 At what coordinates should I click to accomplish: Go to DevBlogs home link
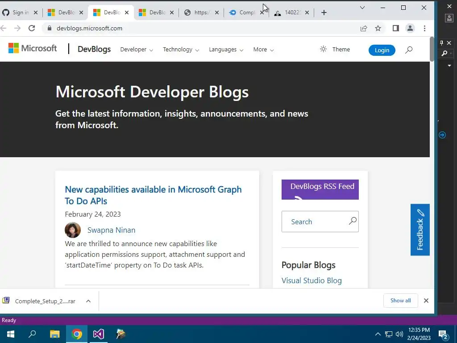[x=94, y=49]
